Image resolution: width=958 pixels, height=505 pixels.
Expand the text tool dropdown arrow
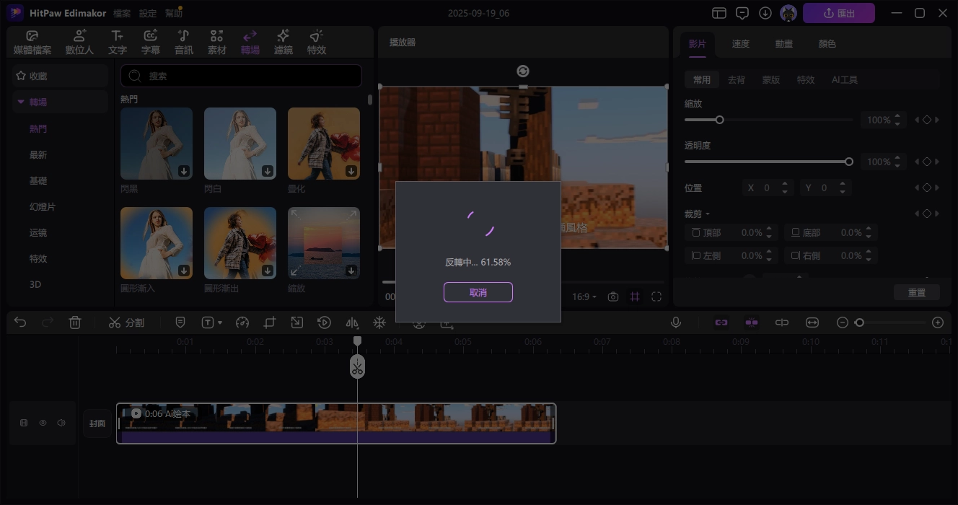tap(220, 323)
